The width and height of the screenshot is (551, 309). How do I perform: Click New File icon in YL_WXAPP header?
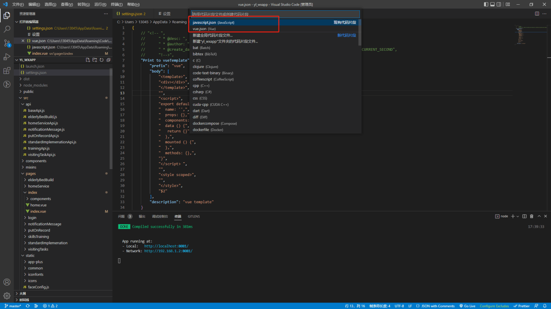(x=88, y=60)
